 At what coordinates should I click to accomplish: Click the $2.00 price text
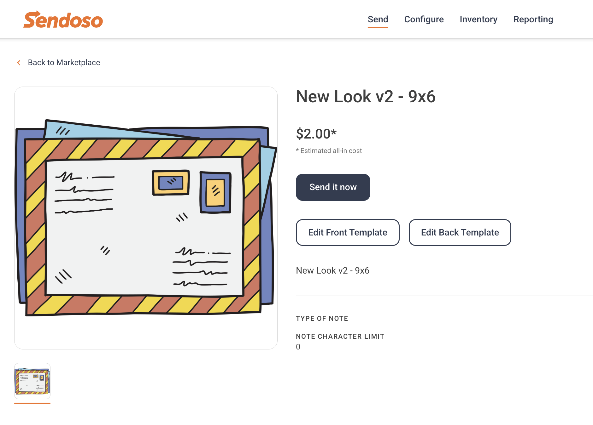316,134
